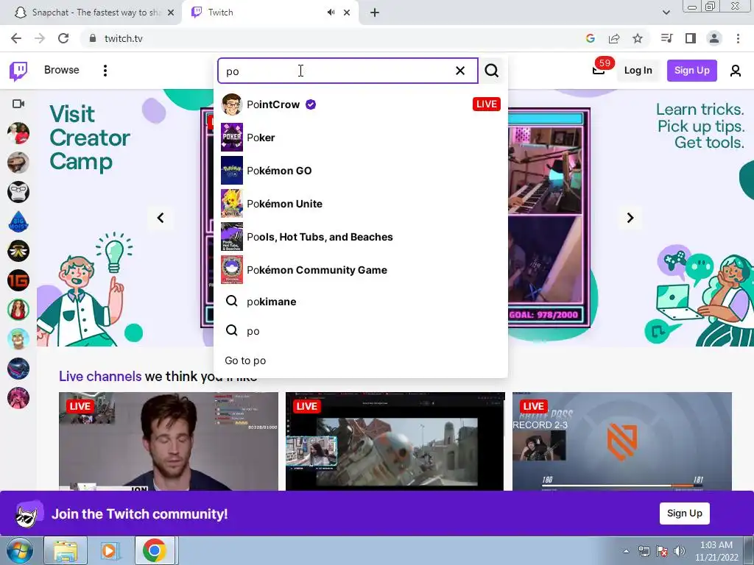Click the Log In button
The image size is (754, 565).
[x=638, y=71]
